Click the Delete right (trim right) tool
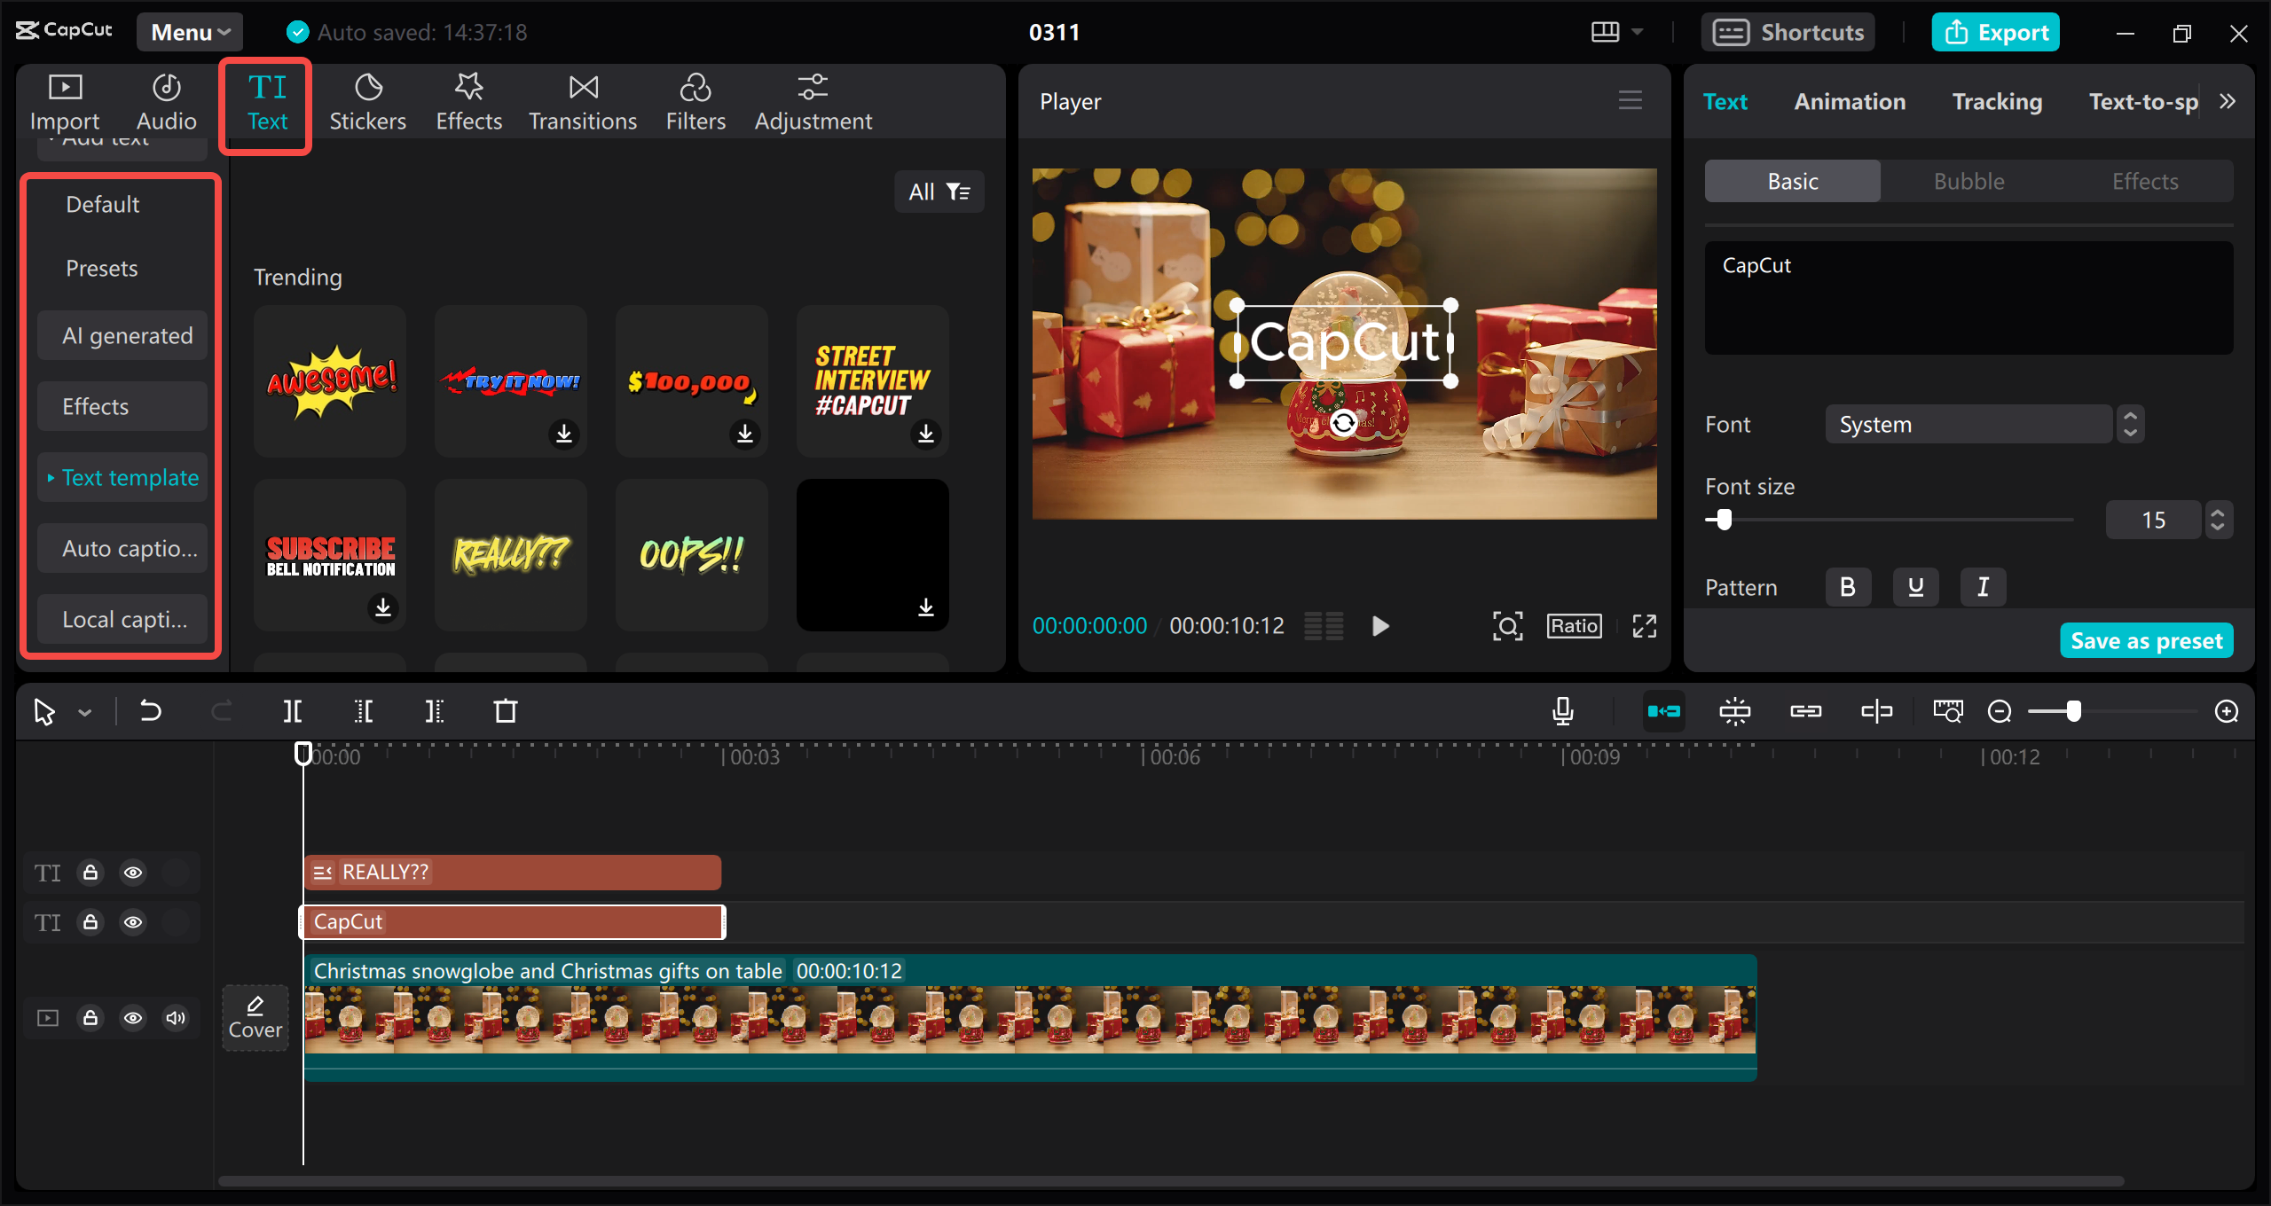Screen dimensions: 2271x1206 click(435, 711)
